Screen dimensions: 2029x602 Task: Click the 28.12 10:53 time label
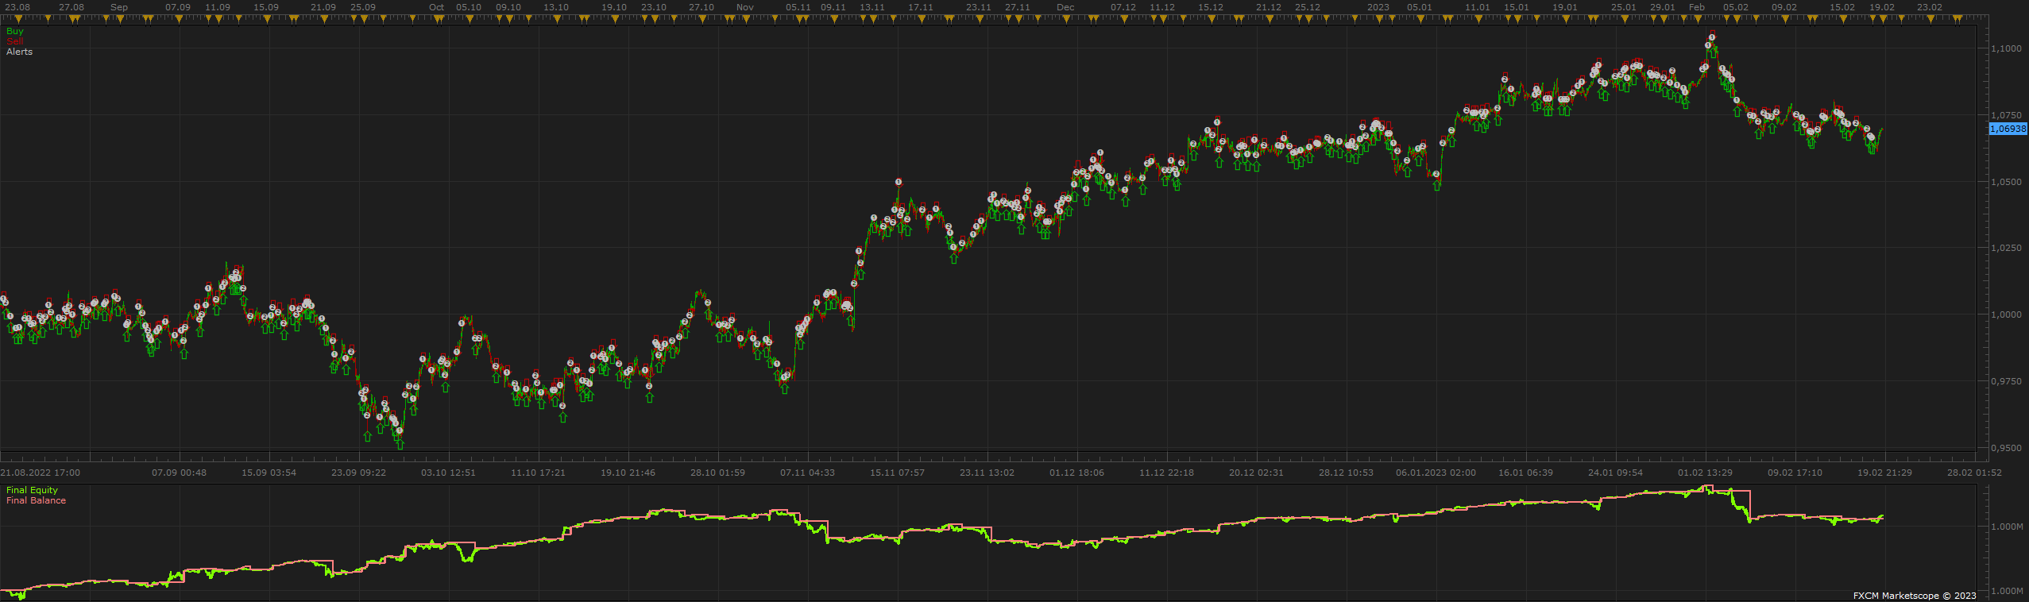(x=1346, y=473)
